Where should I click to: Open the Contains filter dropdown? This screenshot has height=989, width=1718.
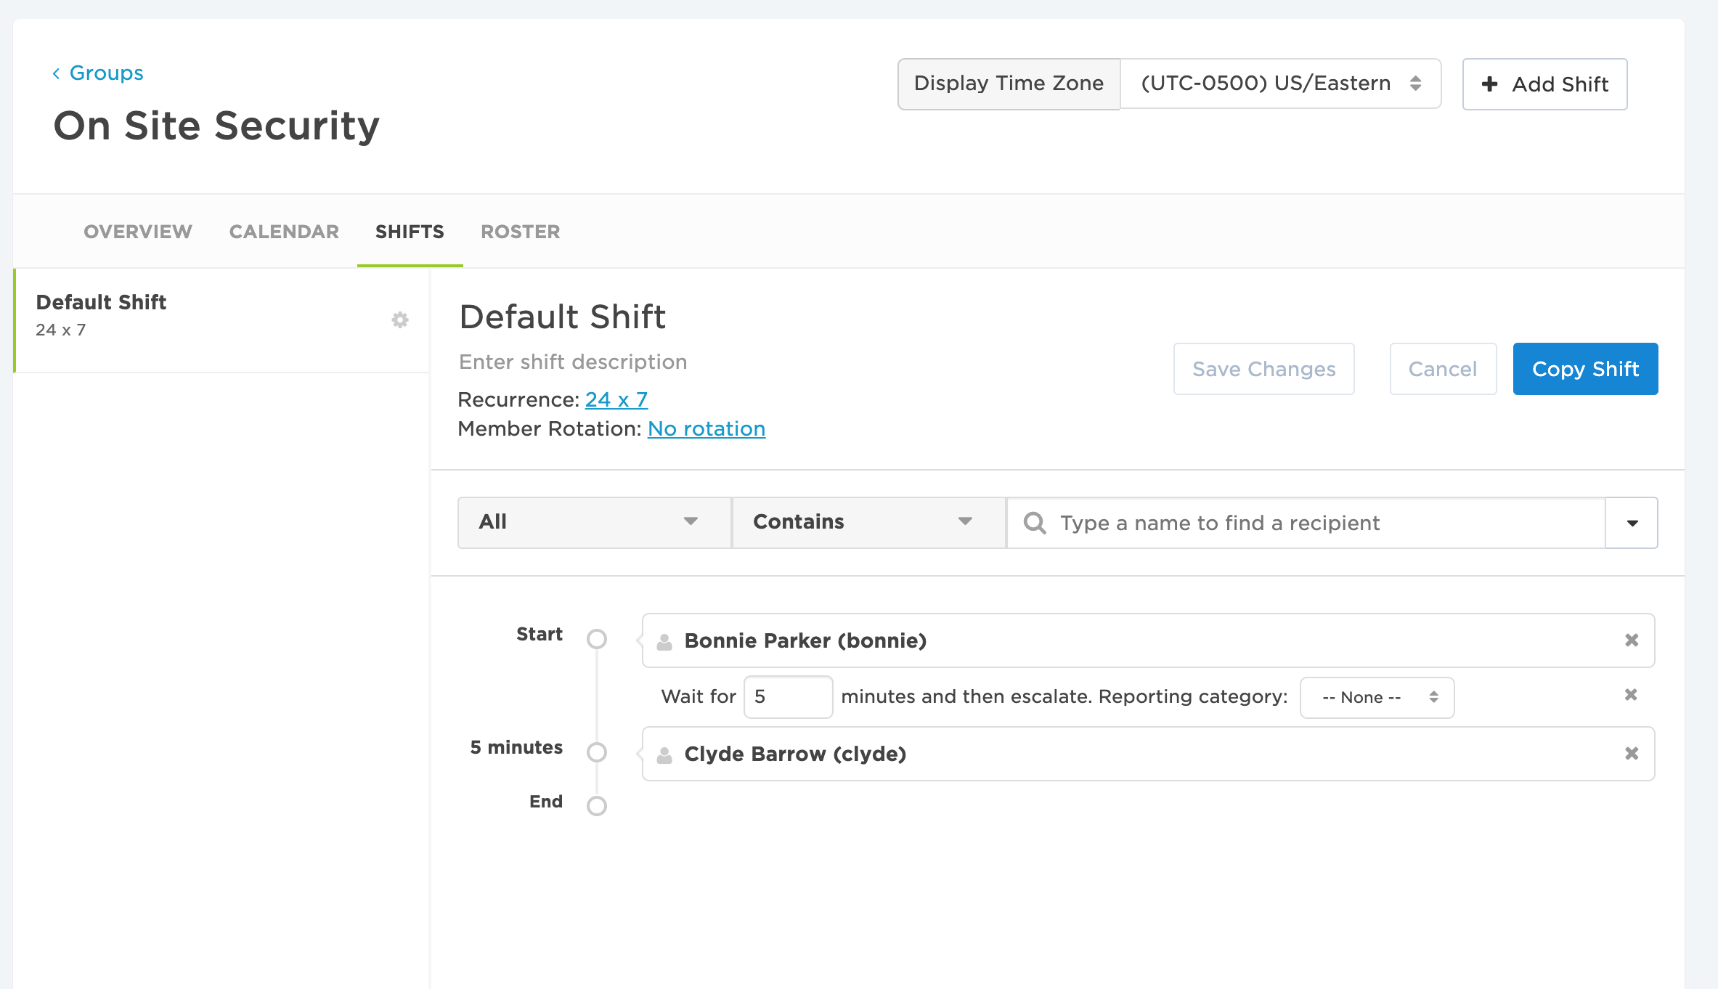click(868, 522)
